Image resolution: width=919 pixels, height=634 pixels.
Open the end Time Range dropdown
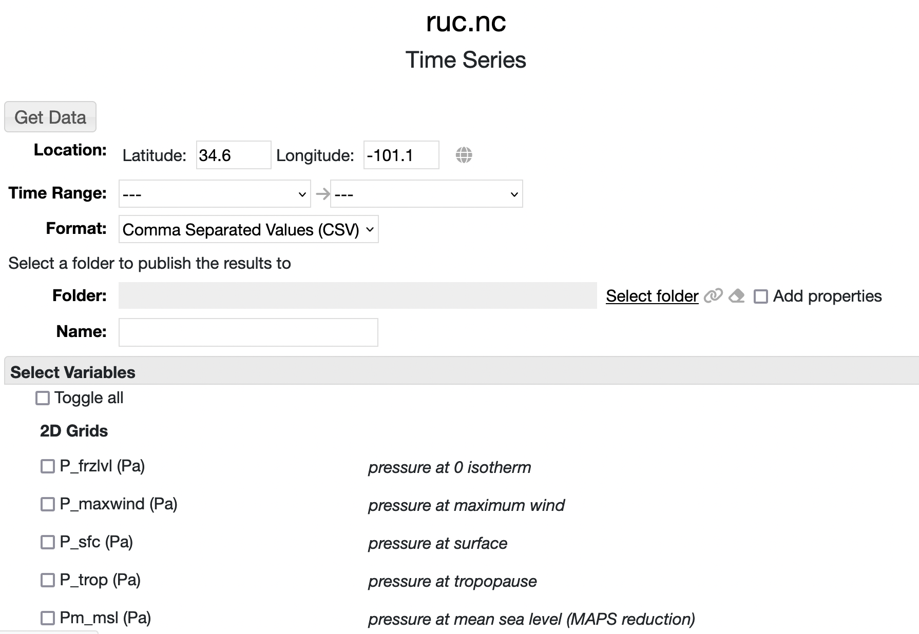point(426,194)
